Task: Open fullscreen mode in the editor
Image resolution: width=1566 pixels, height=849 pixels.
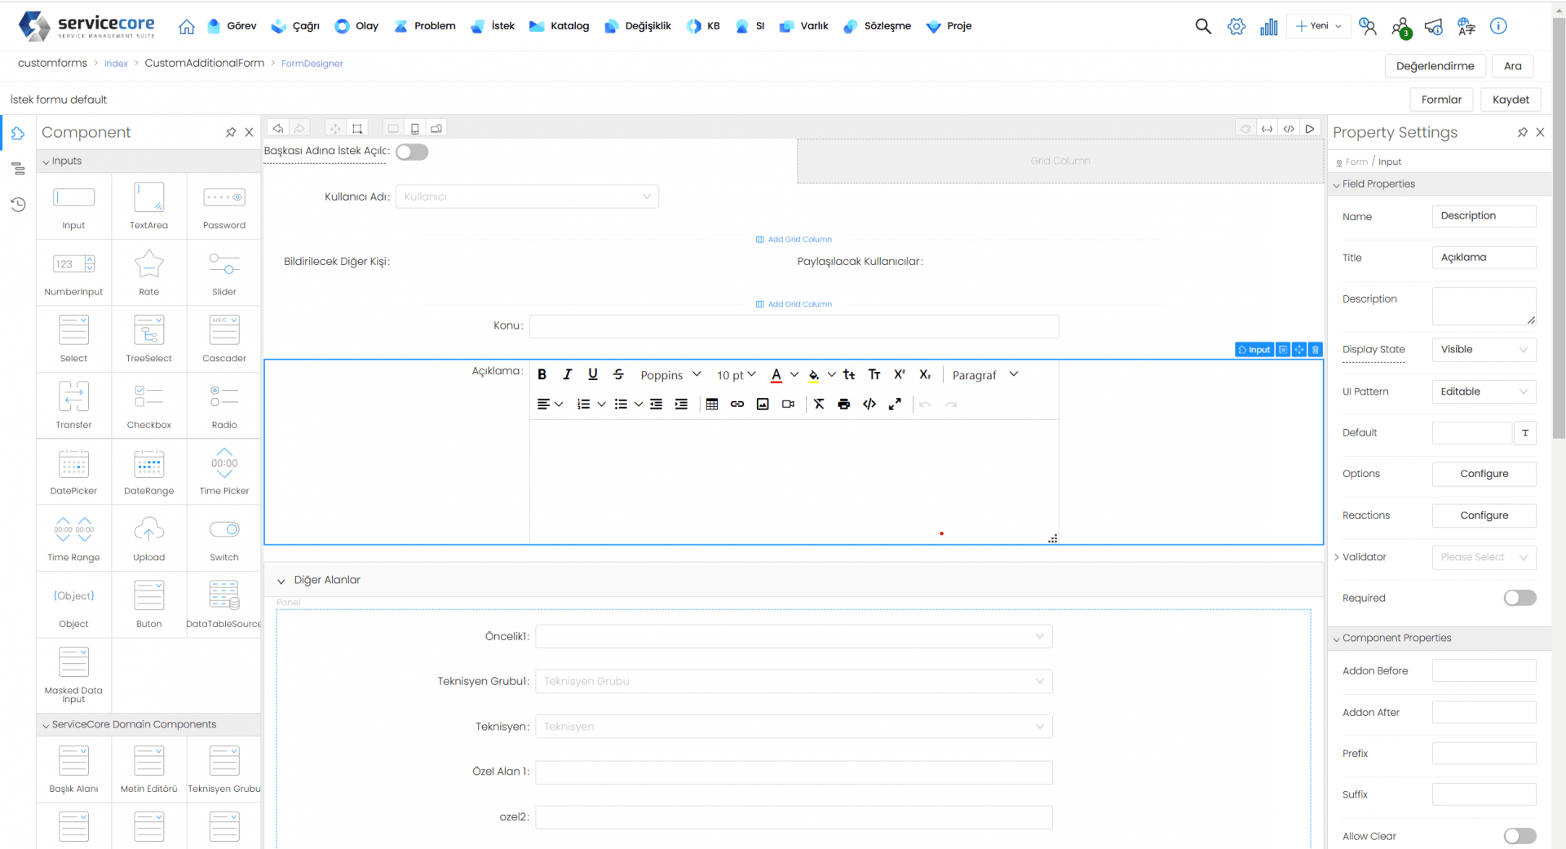Action: coord(895,405)
